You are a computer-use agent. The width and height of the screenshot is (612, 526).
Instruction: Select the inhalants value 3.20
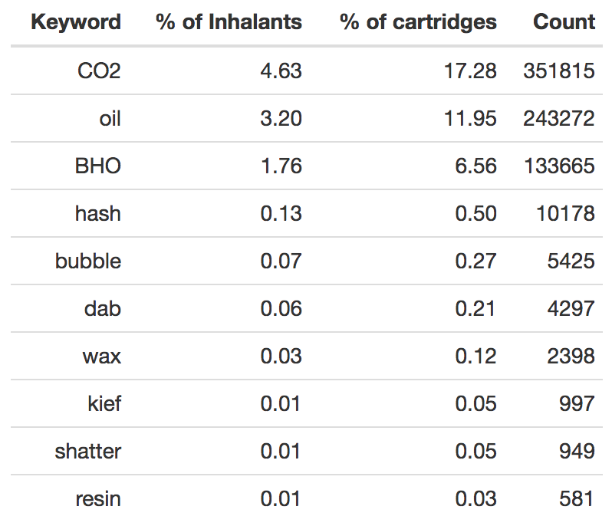click(x=281, y=119)
